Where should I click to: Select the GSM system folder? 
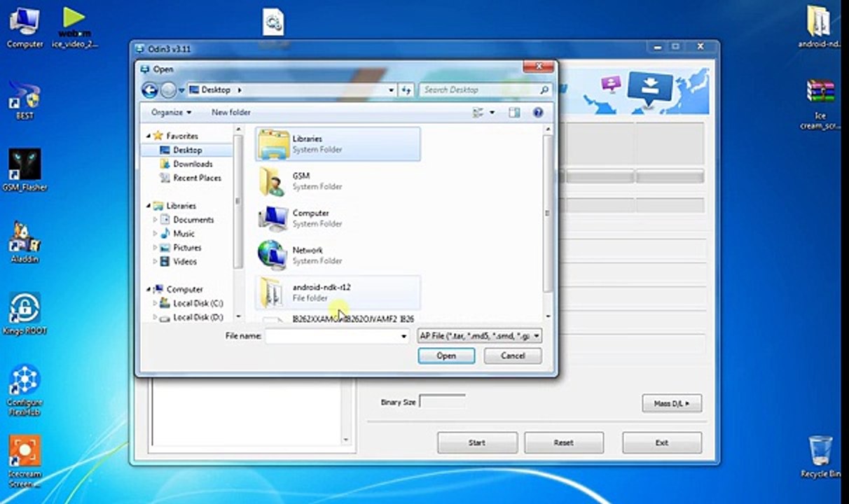[338, 181]
